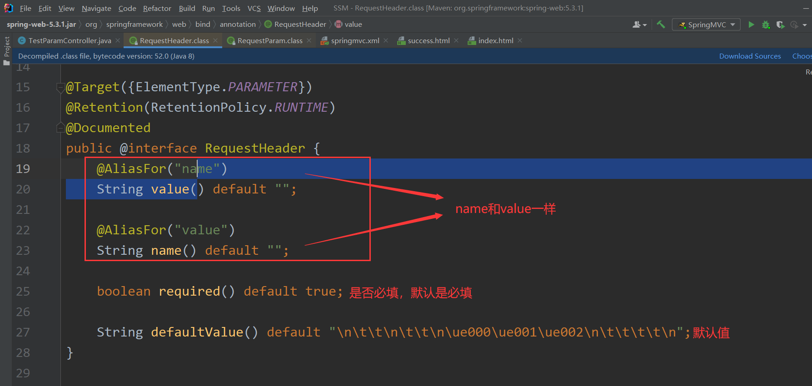This screenshot has width=812, height=386.
Task: Open the Run menu
Action: (209, 8)
